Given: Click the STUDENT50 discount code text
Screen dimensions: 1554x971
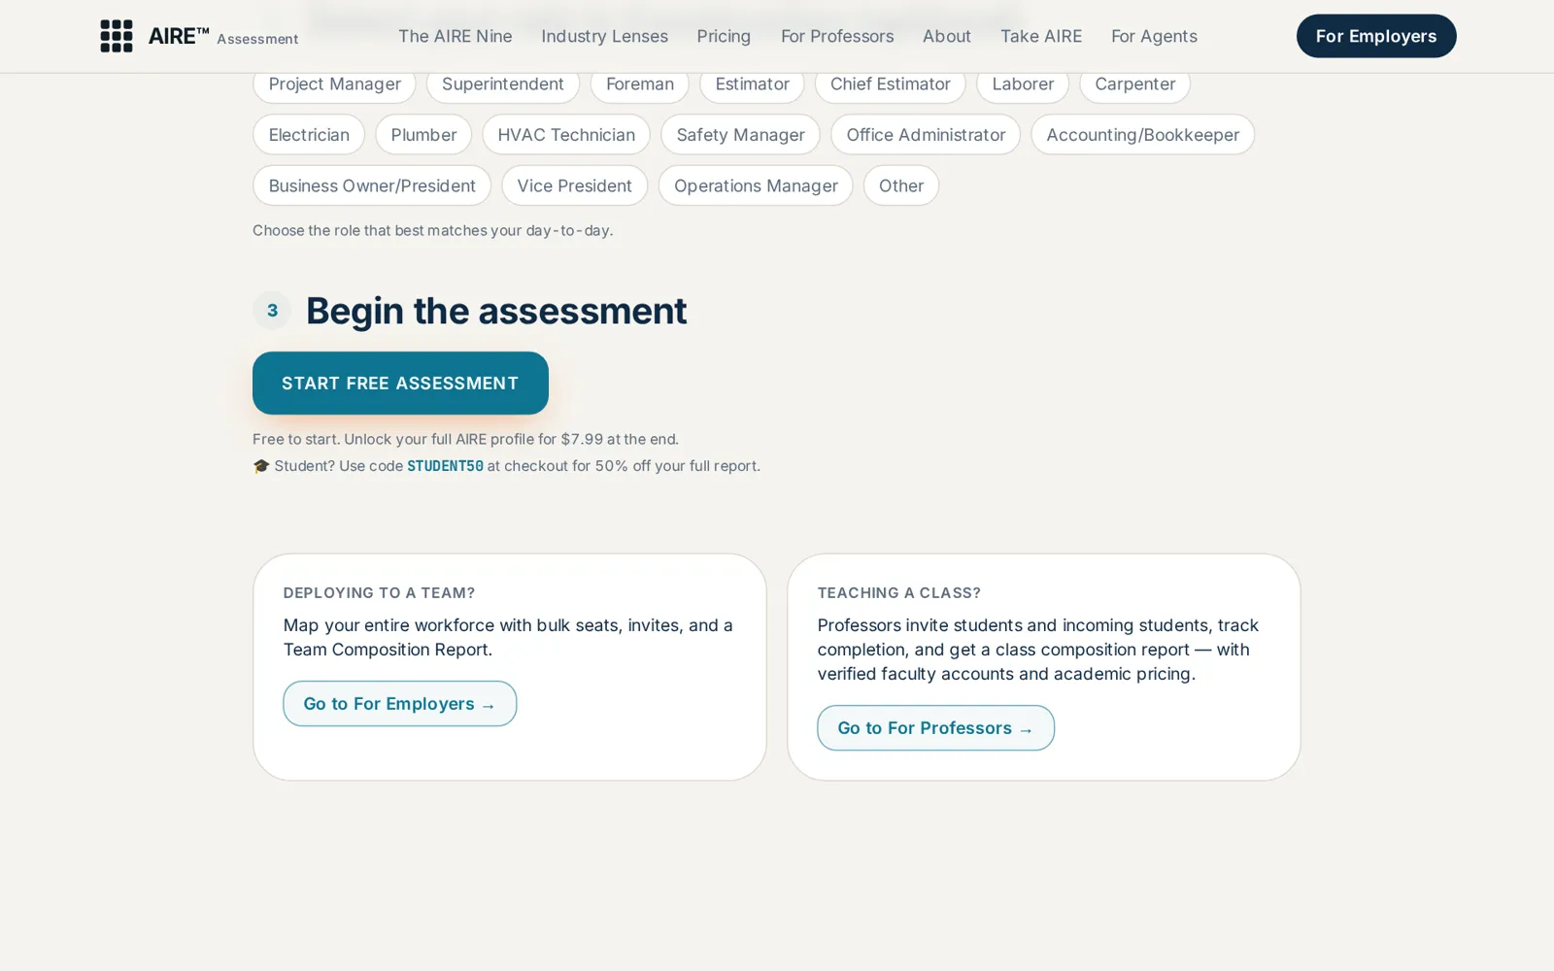Looking at the screenshot, I should point(445,466).
